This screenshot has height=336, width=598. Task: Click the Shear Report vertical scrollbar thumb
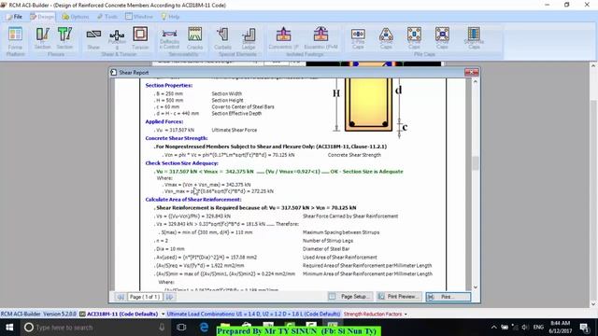click(476, 163)
